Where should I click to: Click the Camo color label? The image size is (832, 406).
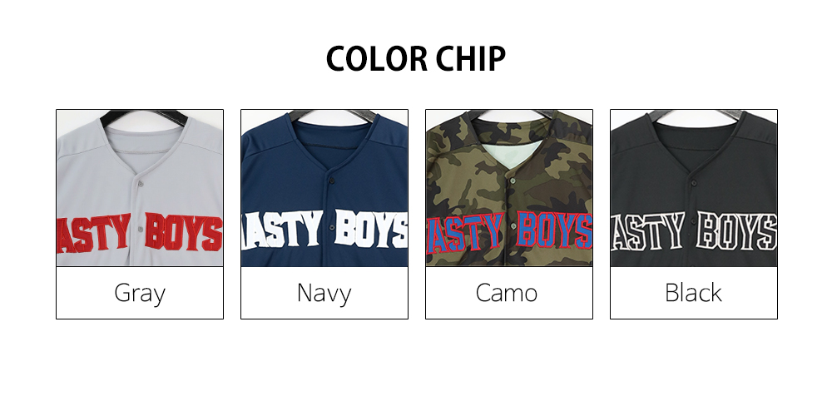coord(507,293)
